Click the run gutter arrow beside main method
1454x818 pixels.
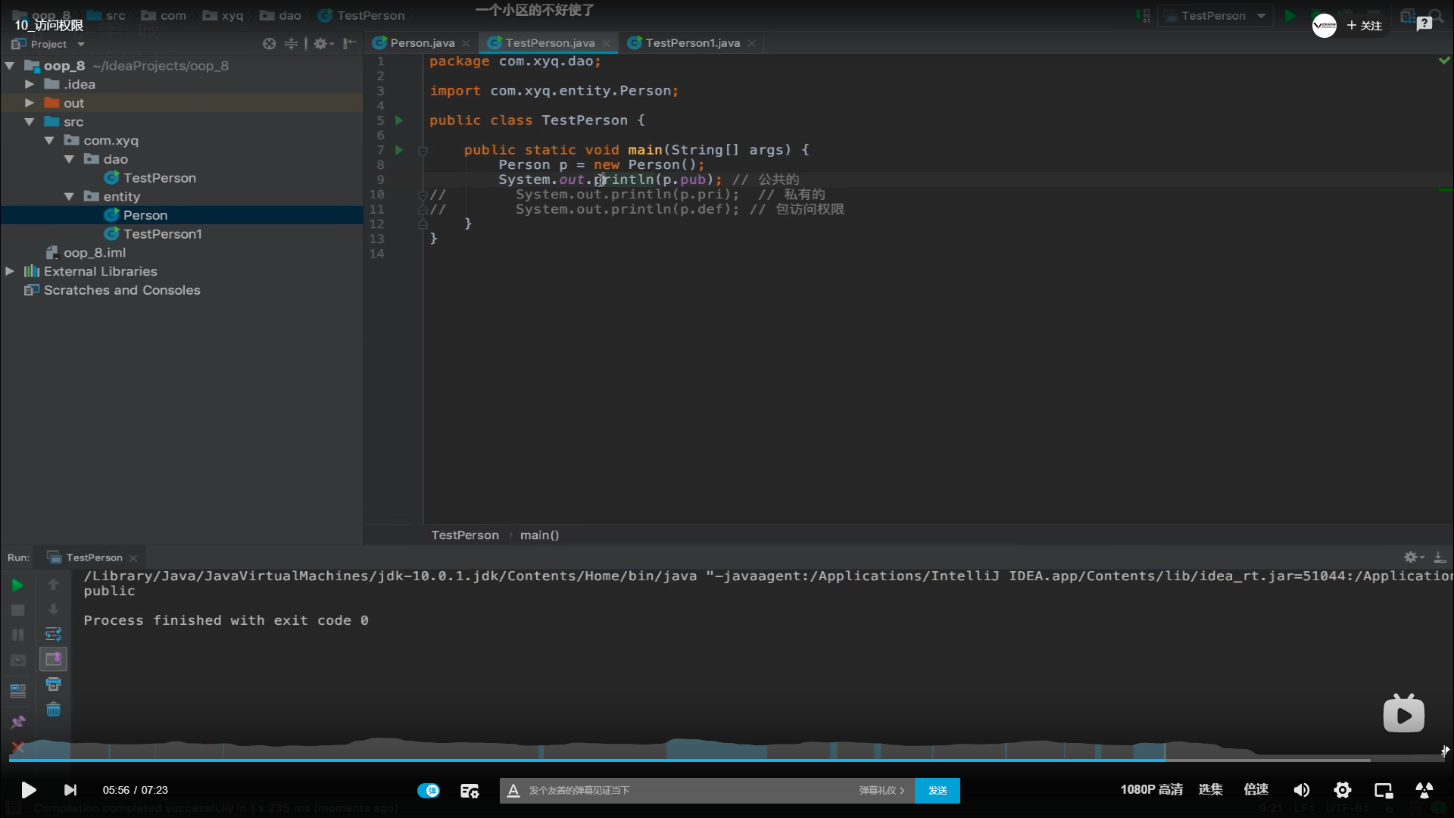coord(399,150)
